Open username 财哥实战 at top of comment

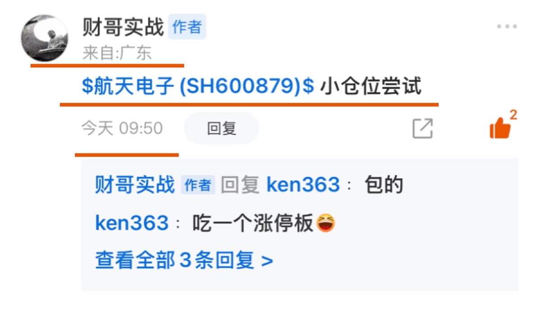coord(123,27)
